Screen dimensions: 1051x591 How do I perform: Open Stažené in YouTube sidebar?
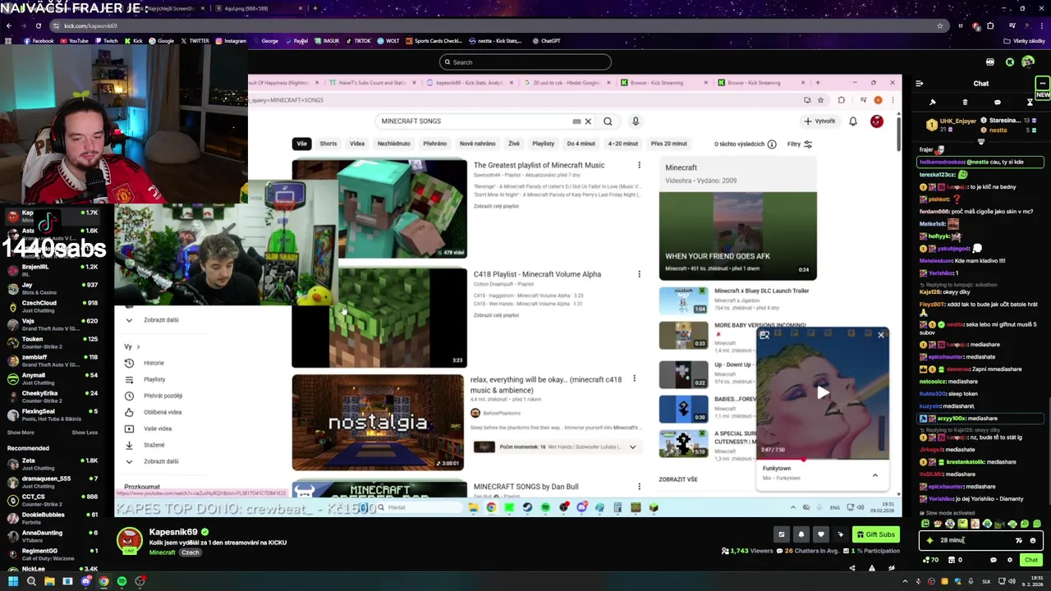pos(154,445)
